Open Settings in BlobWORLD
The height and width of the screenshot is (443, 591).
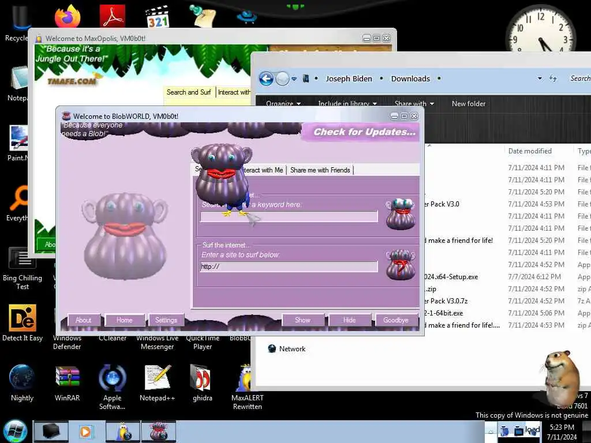pyautogui.click(x=166, y=320)
